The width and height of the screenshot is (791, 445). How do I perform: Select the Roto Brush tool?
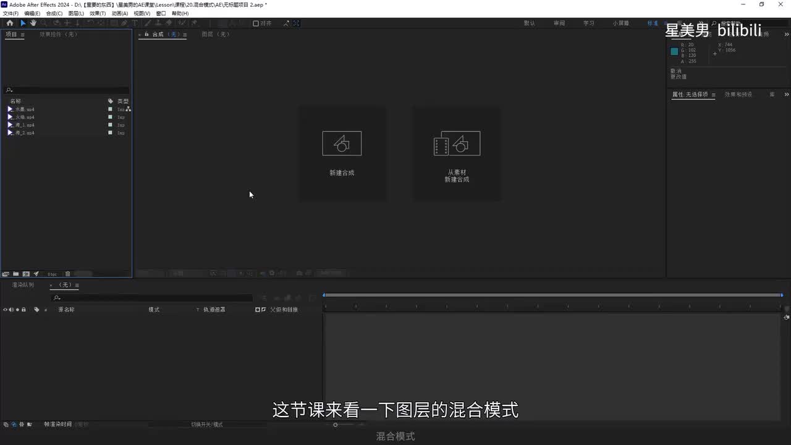pos(181,23)
